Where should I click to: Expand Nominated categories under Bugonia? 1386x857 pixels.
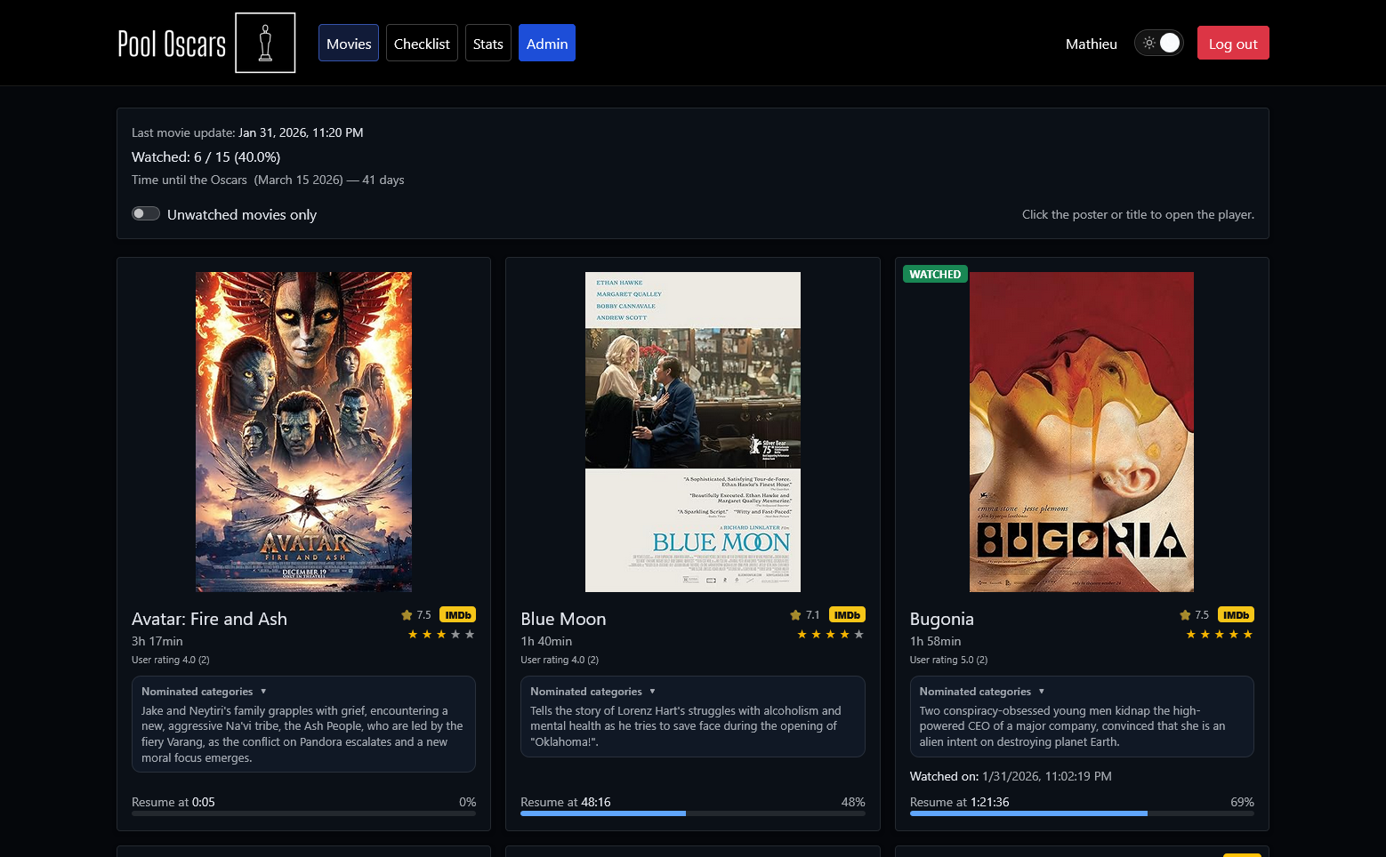click(982, 692)
